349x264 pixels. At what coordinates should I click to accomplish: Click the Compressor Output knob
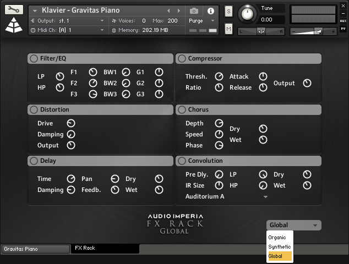(x=307, y=83)
